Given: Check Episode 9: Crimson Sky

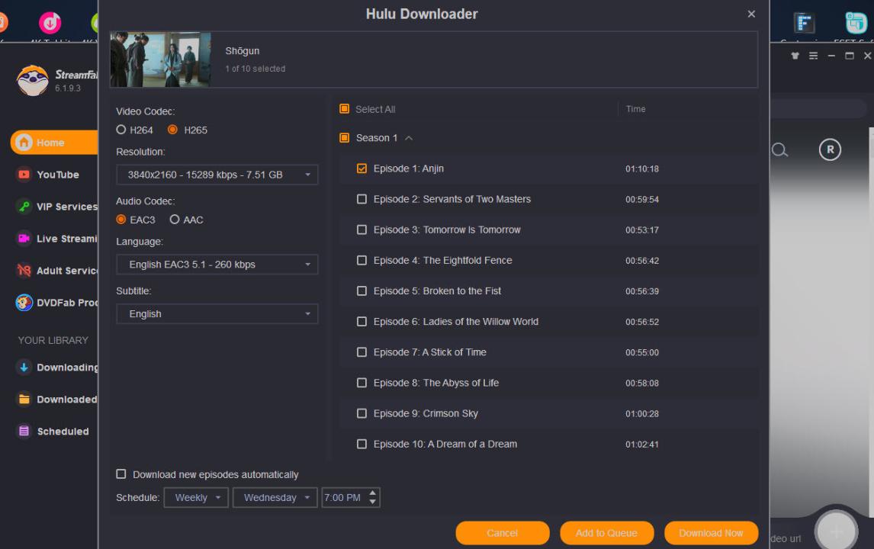Looking at the screenshot, I should 361,413.
